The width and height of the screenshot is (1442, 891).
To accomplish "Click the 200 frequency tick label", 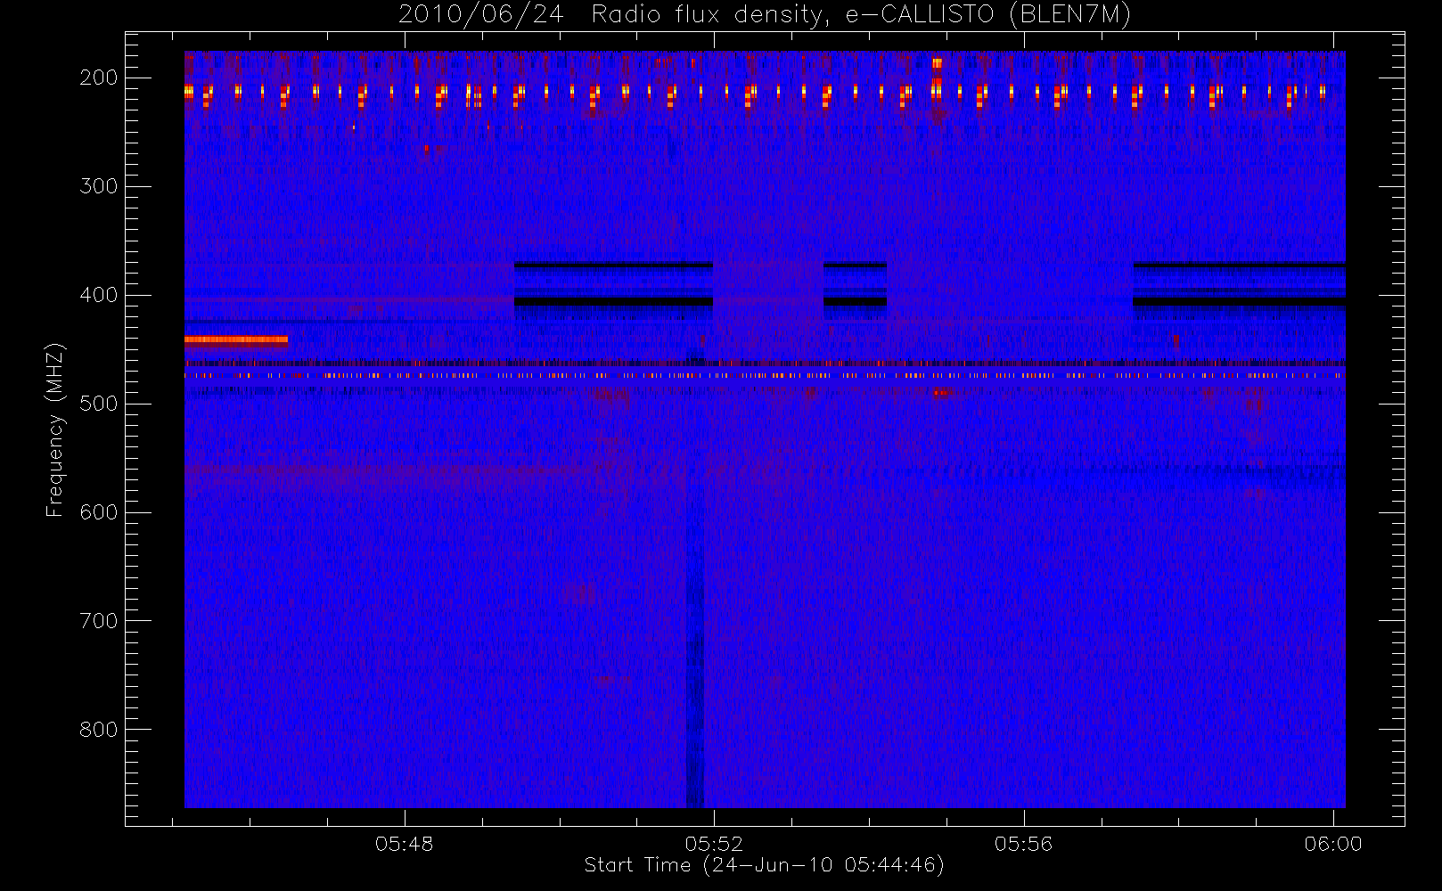I will click(x=99, y=78).
